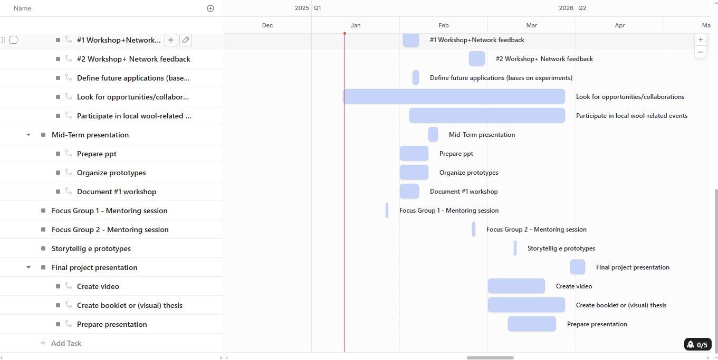The height and width of the screenshot is (360, 718).
Task: Zoom out the Gantt timeline with minus
Action: pos(700,52)
